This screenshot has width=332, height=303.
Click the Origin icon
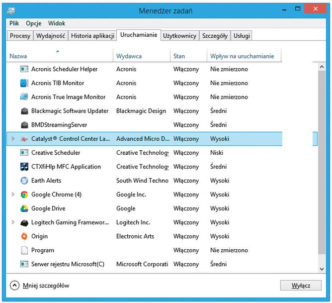pos(24,236)
